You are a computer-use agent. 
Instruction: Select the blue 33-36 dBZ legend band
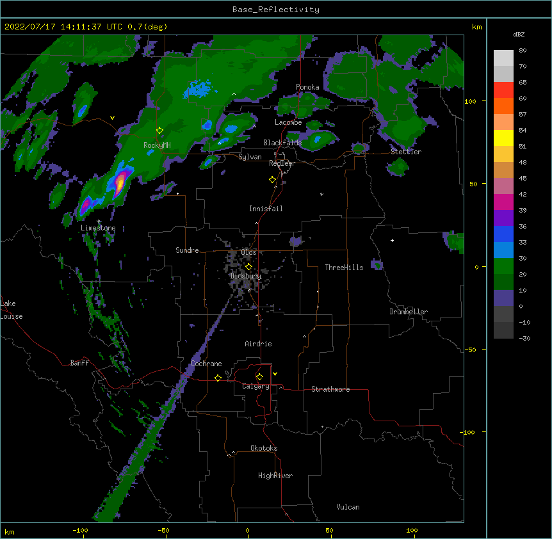click(503, 234)
